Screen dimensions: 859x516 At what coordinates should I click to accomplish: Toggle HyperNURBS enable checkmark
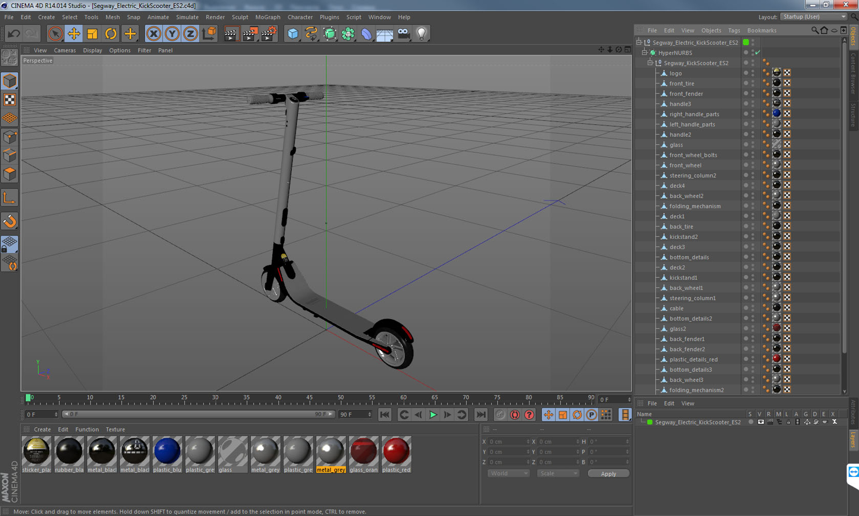(x=758, y=53)
